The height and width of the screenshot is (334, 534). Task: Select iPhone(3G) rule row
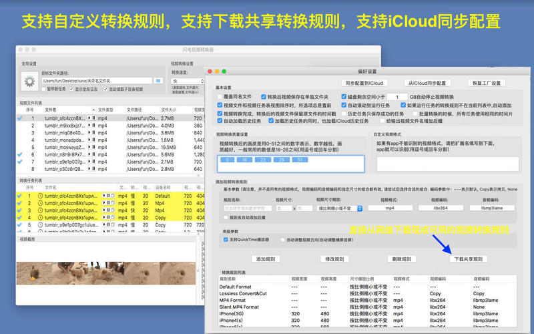(x=367, y=313)
